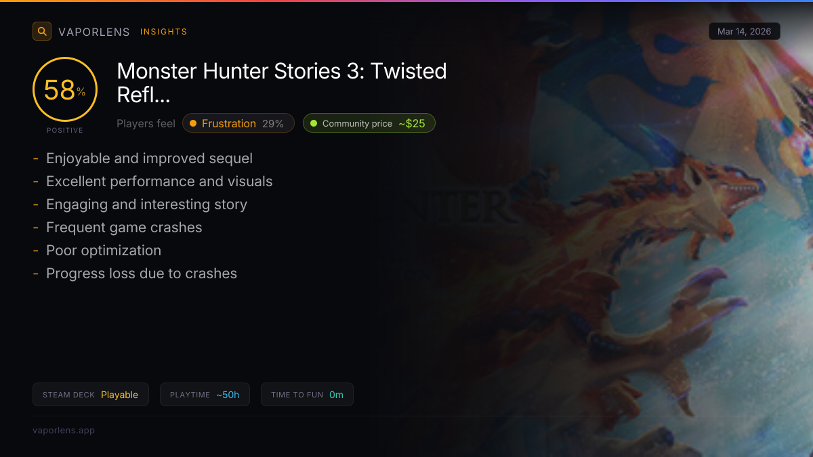Click the Playtime ~50h badge
Image resolution: width=813 pixels, height=457 pixels.
click(x=205, y=395)
